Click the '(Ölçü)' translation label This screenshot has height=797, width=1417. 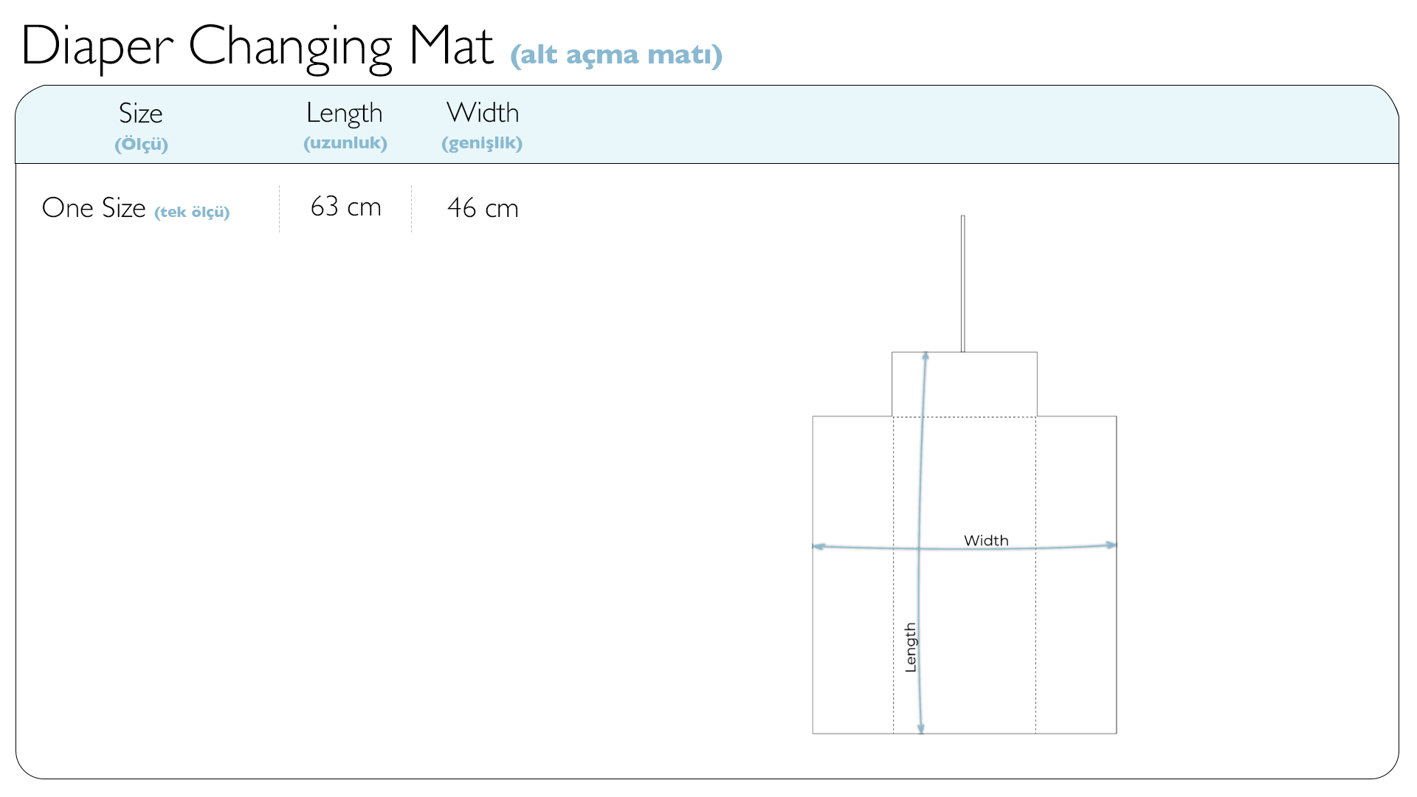click(x=141, y=144)
